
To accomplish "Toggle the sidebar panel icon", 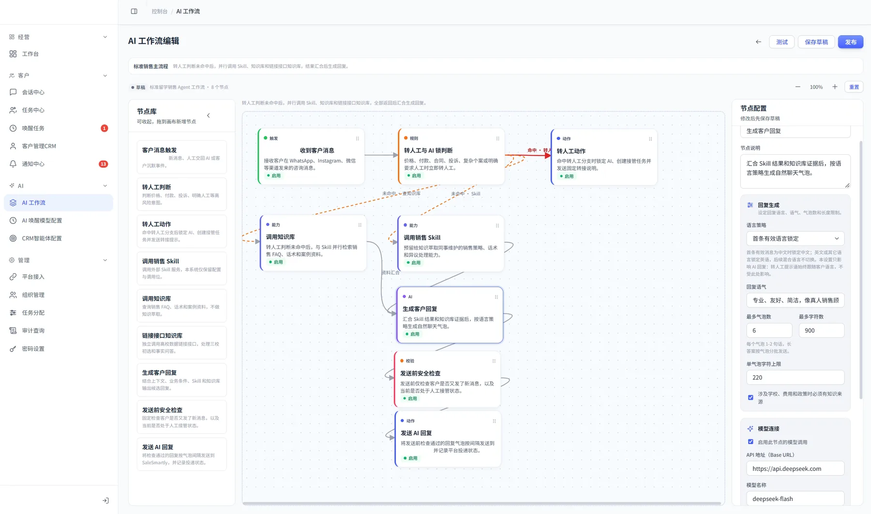I will [x=134, y=11].
